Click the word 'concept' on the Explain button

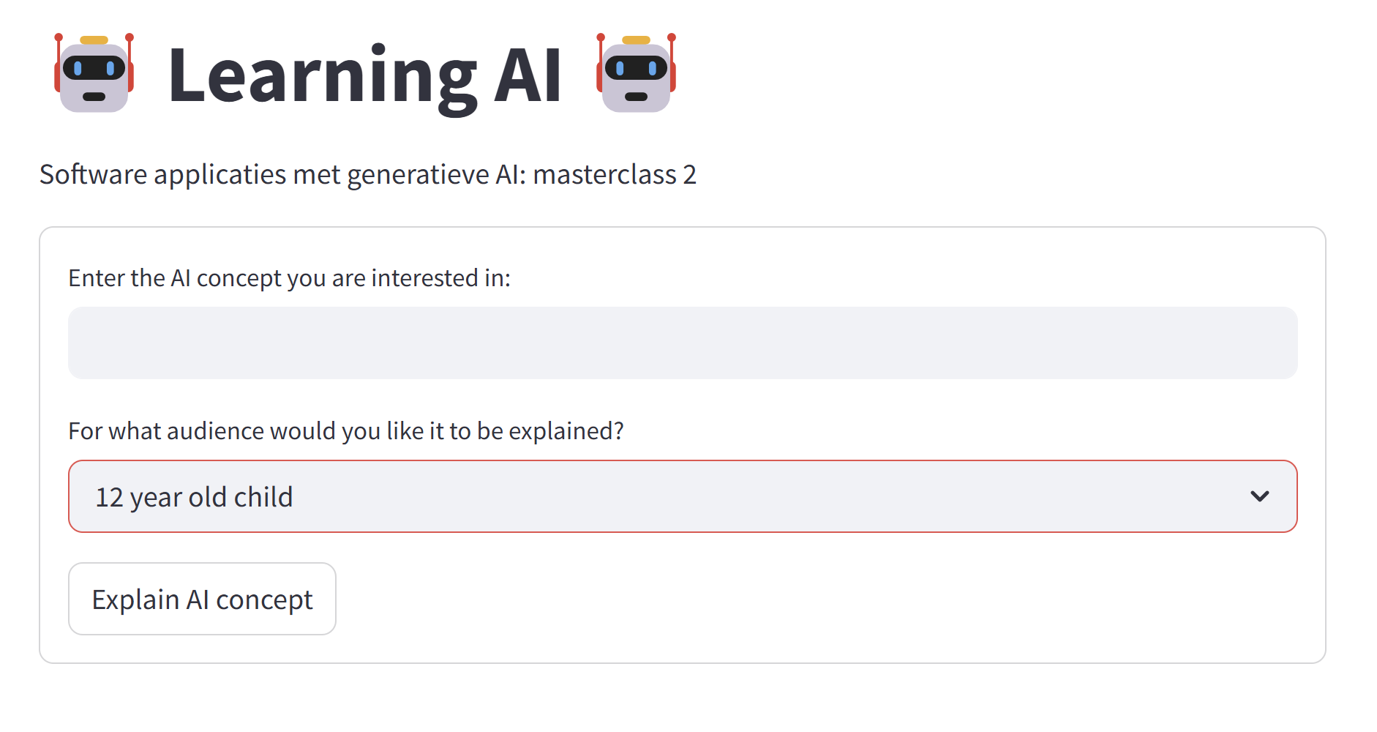point(264,600)
